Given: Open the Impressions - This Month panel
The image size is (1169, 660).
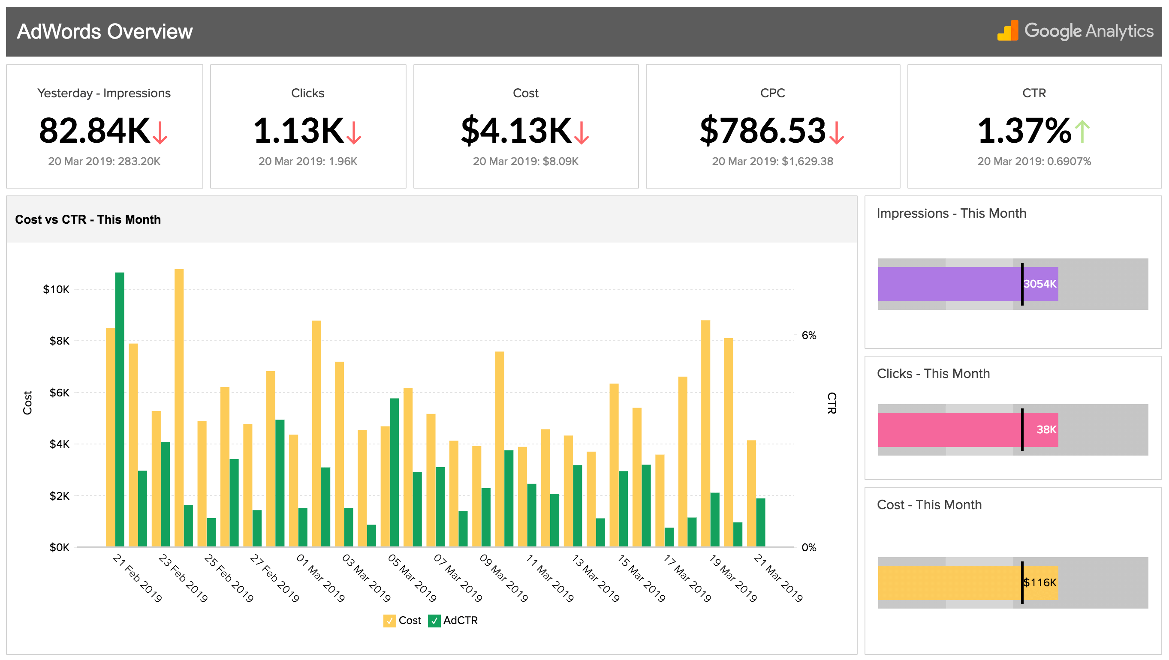Looking at the screenshot, I should (952, 213).
